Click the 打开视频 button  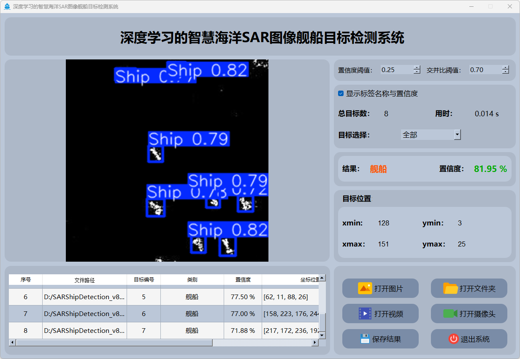pos(380,313)
